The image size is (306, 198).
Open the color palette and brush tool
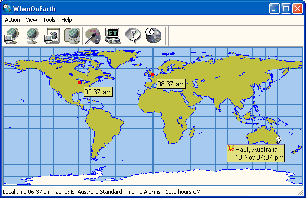click(x=93, y=36)
